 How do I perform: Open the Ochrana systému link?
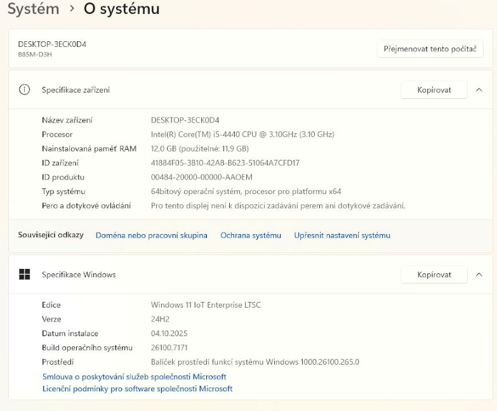pyautogui.click(x=251, y=235)
